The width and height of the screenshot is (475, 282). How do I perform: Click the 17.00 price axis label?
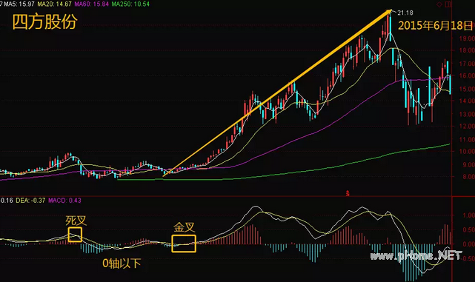click(467, 64)
